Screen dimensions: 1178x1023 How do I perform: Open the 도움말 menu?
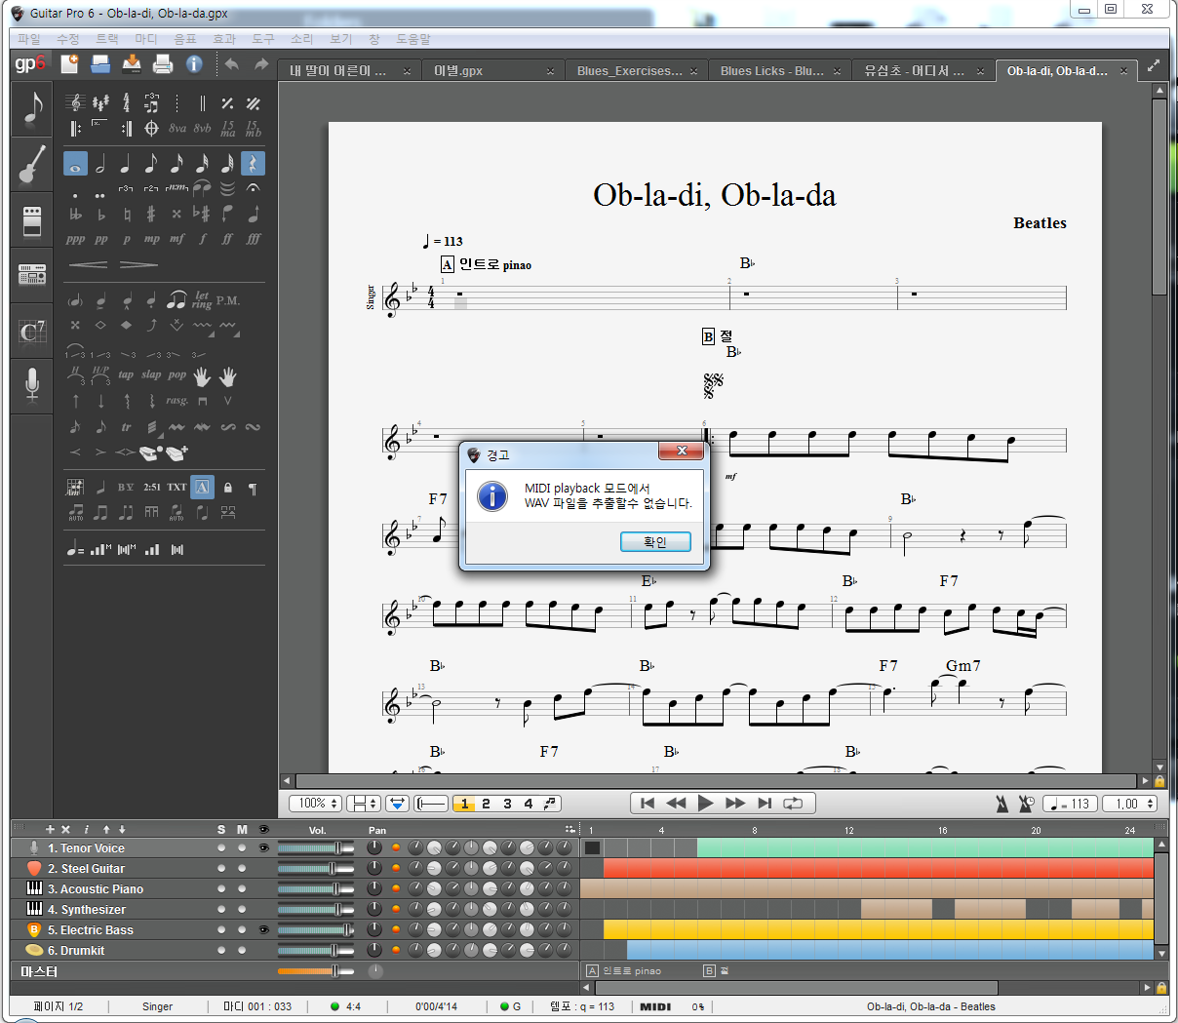[413, 39]
